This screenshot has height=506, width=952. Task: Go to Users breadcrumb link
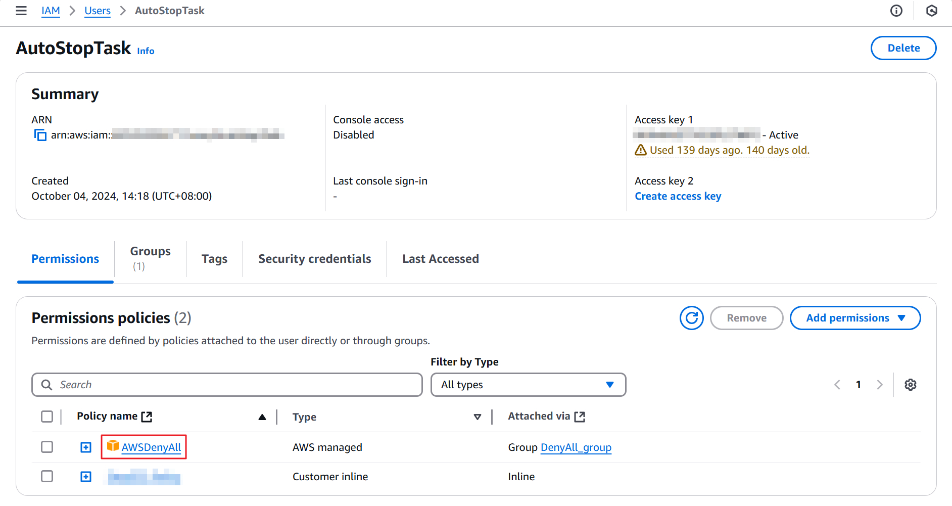98,11
